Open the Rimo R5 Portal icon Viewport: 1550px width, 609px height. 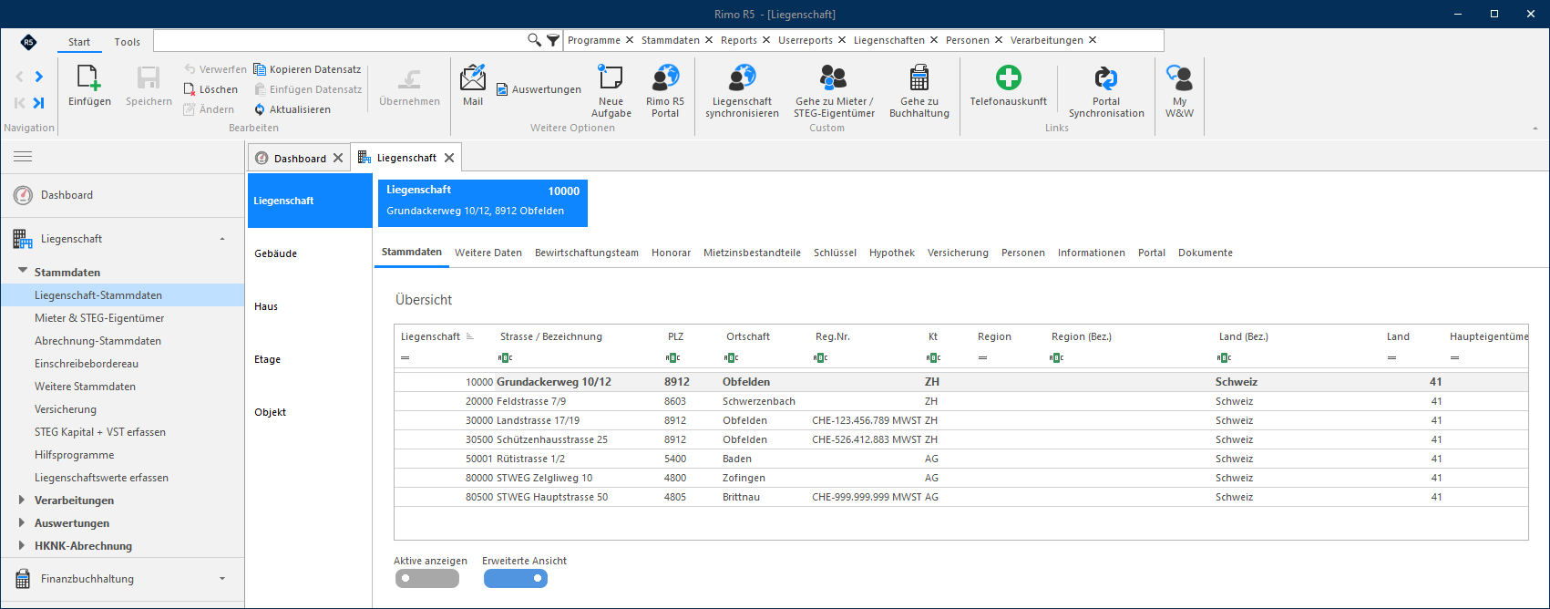(x=665, y=77)
